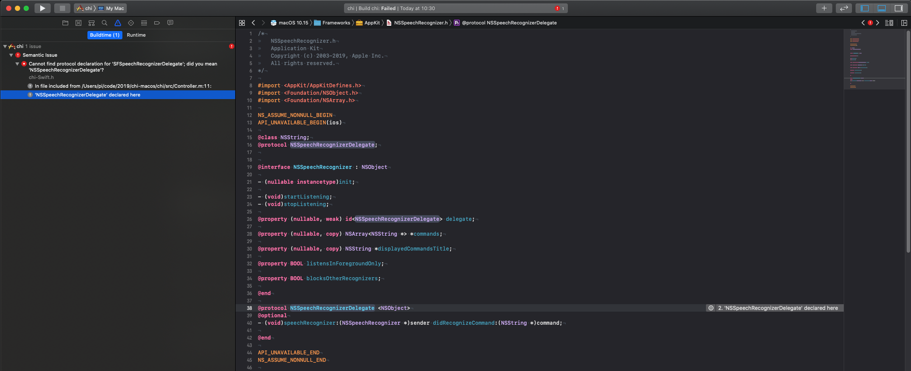Open the Report navigator speech bubble
This screenshot has height=371, width=911.
coord(170,23)
